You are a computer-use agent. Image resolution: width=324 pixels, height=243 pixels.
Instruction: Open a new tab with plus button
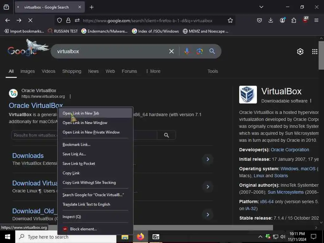pyautogui.click(x=91, y=7)
